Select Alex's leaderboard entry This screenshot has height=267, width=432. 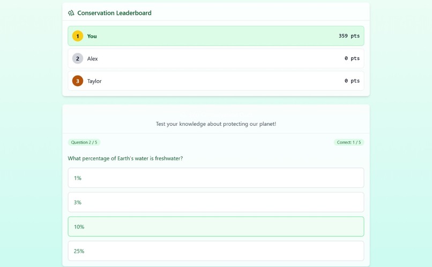point(216,58)
